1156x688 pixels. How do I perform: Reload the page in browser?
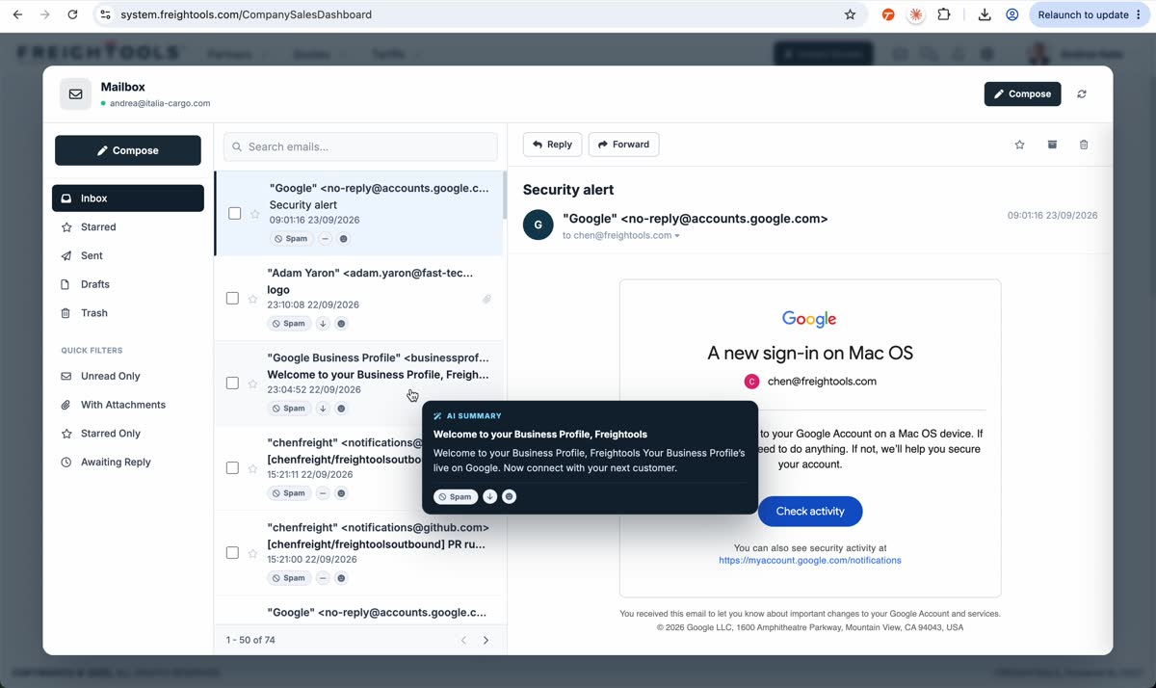tap(73, 14)
